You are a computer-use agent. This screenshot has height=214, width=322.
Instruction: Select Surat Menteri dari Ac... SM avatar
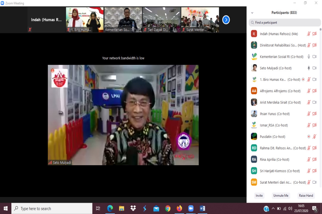pos(254,182)
